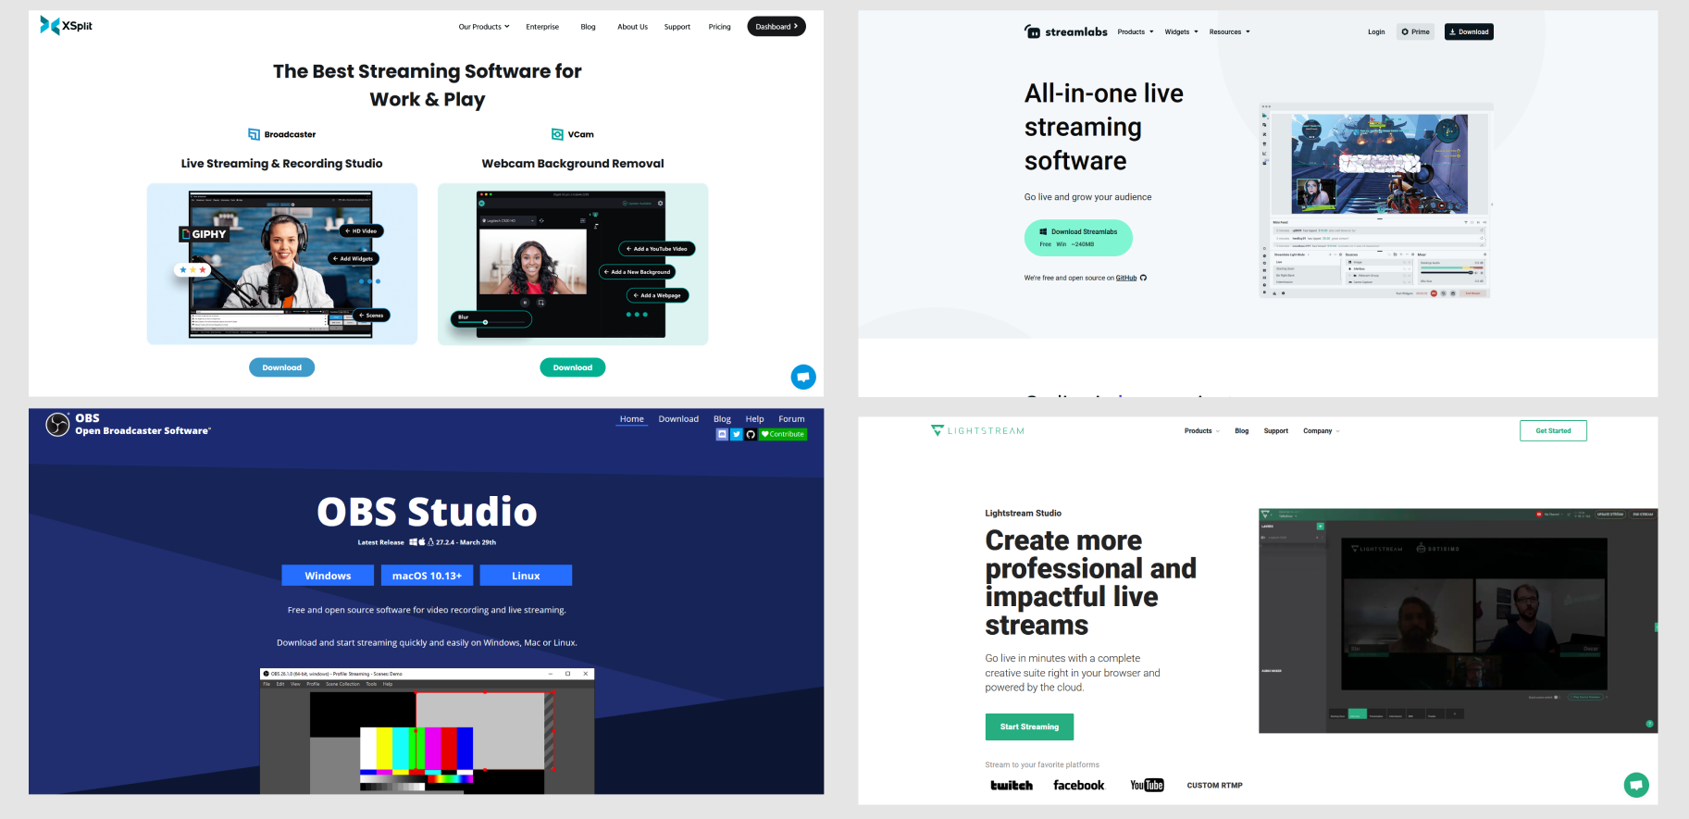Choose the Linux download for OBS Studio
Screen dimensions: 1689x819
click(x=526, y=576)
